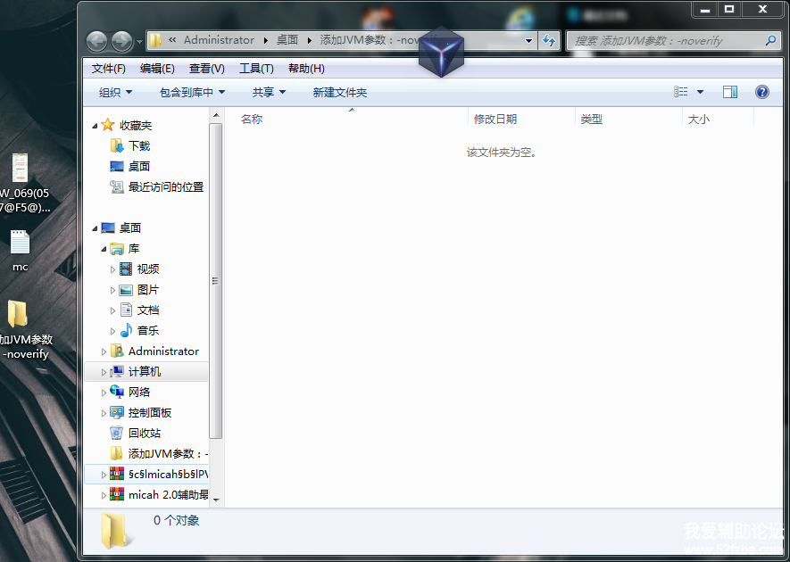Viewport: 790px width, 562px height.
Task: Expand the 网络 tree node
Action: [x=104, y=393]
